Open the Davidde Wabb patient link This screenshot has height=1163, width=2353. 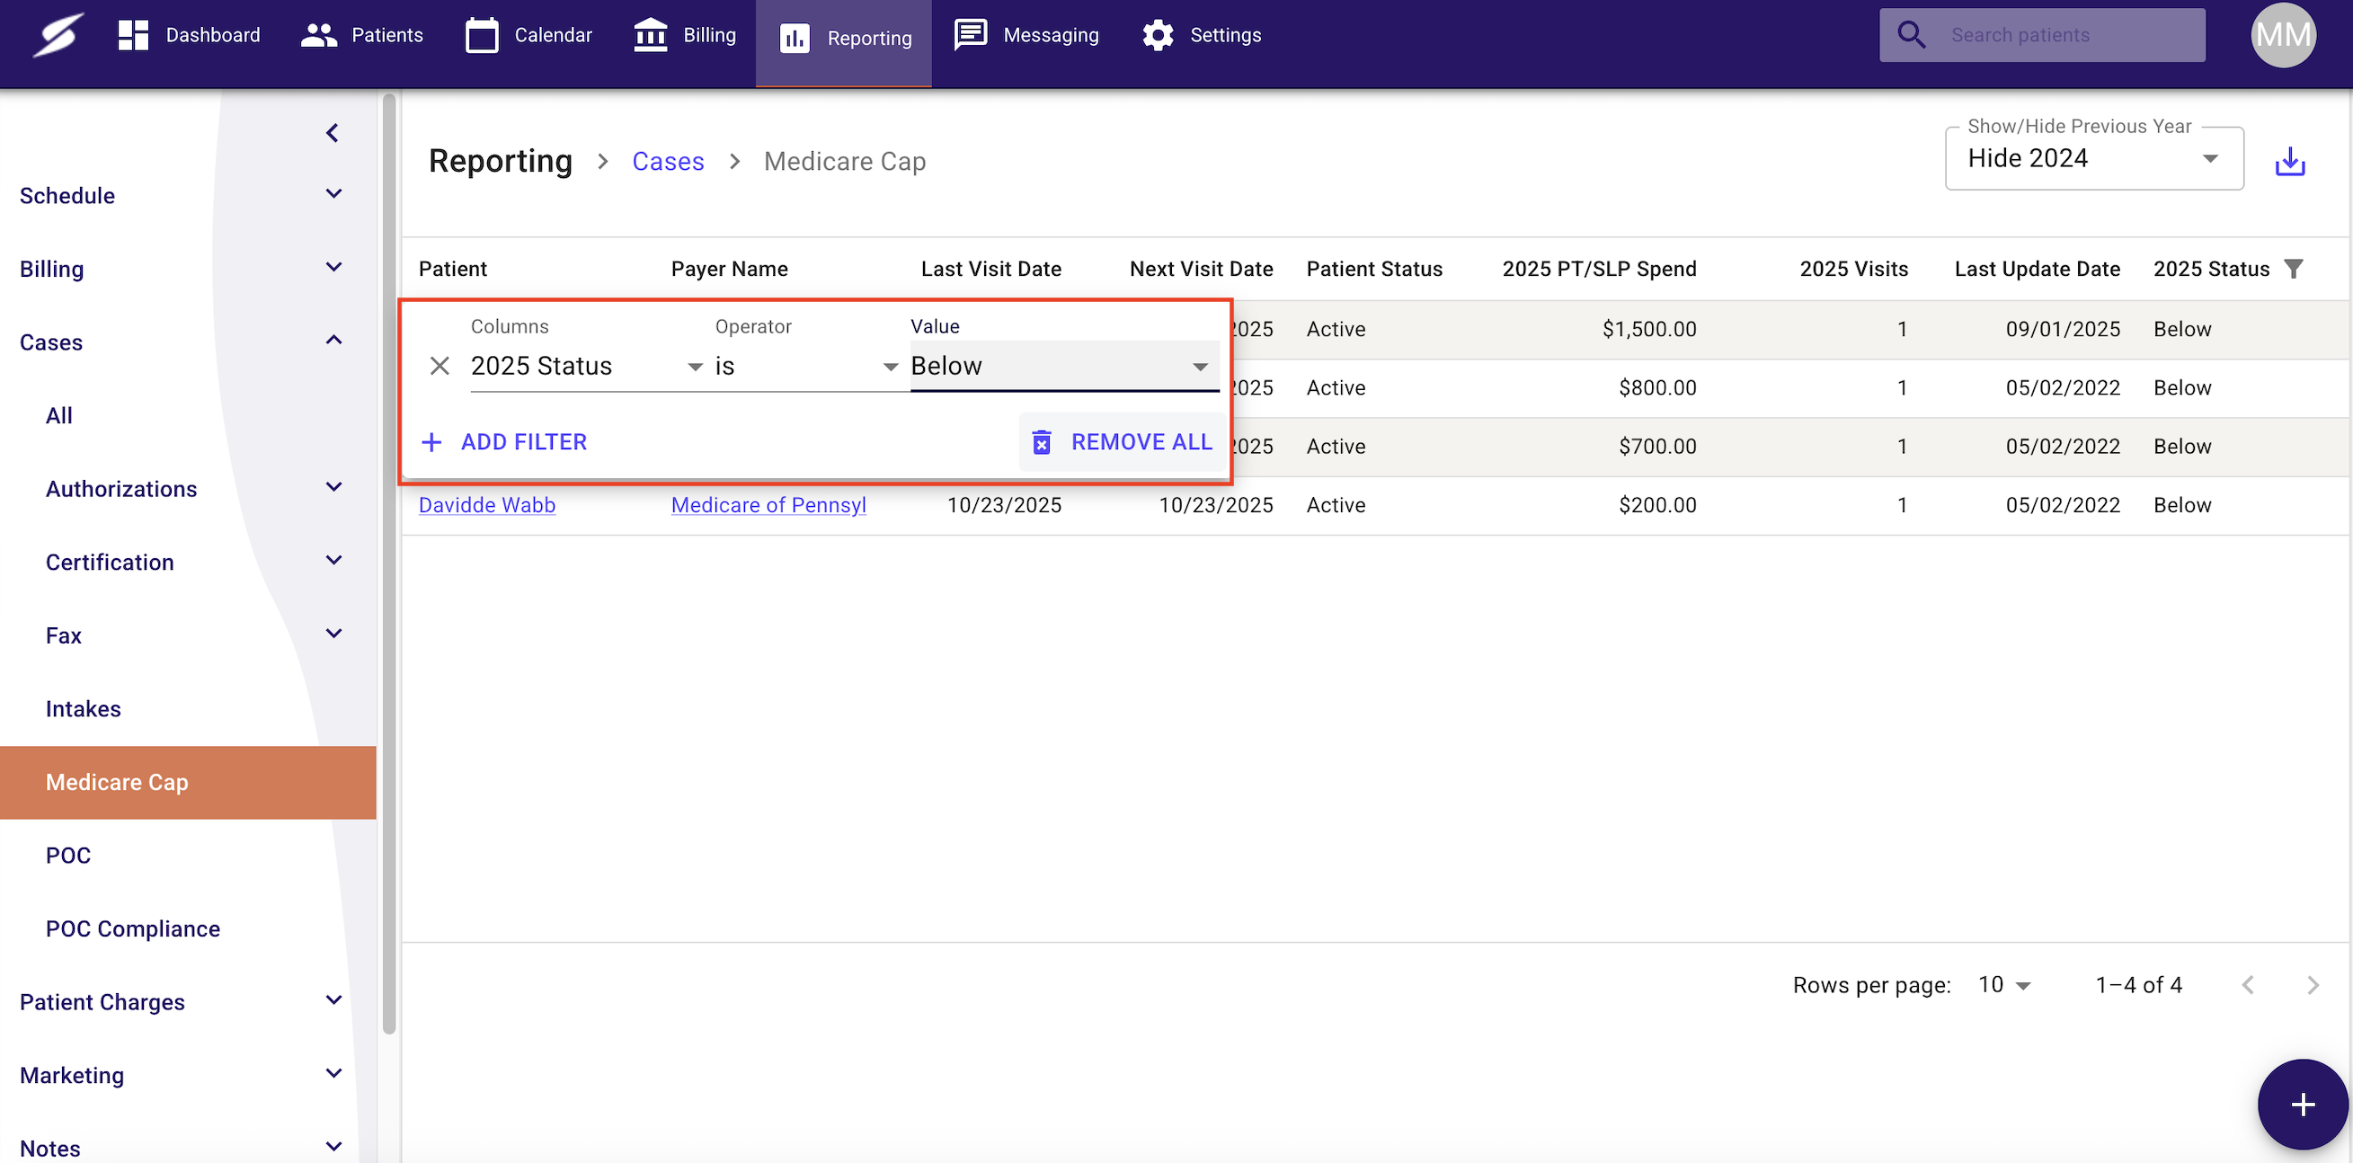click(487, 505)
